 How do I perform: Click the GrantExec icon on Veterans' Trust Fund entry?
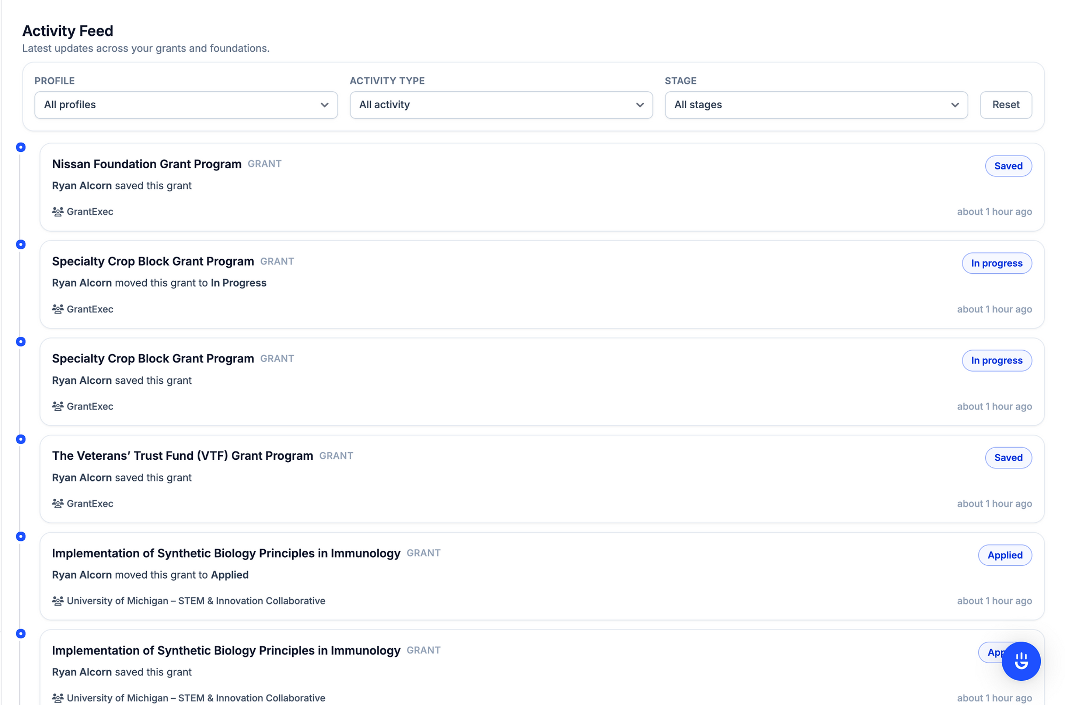58,503
